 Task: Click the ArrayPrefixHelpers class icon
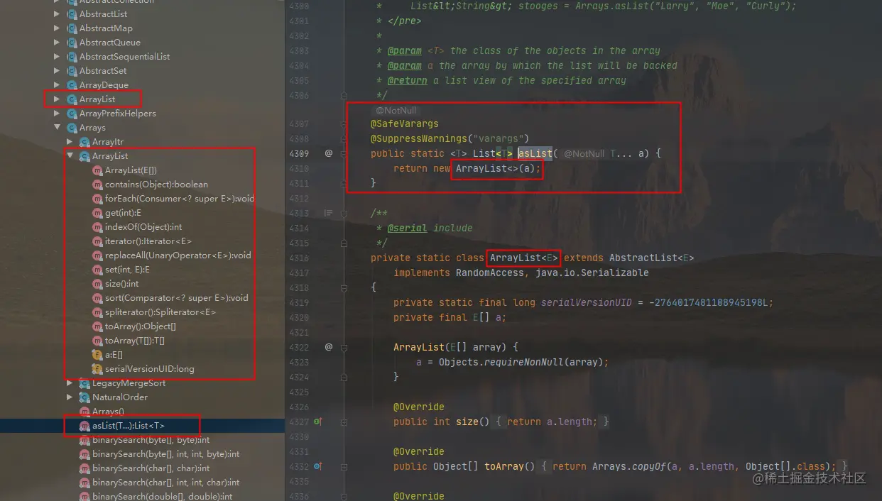pyautogui.click(x=72, y=114)
